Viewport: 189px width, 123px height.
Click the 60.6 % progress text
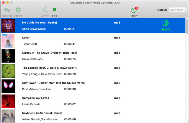coord(166,29)
